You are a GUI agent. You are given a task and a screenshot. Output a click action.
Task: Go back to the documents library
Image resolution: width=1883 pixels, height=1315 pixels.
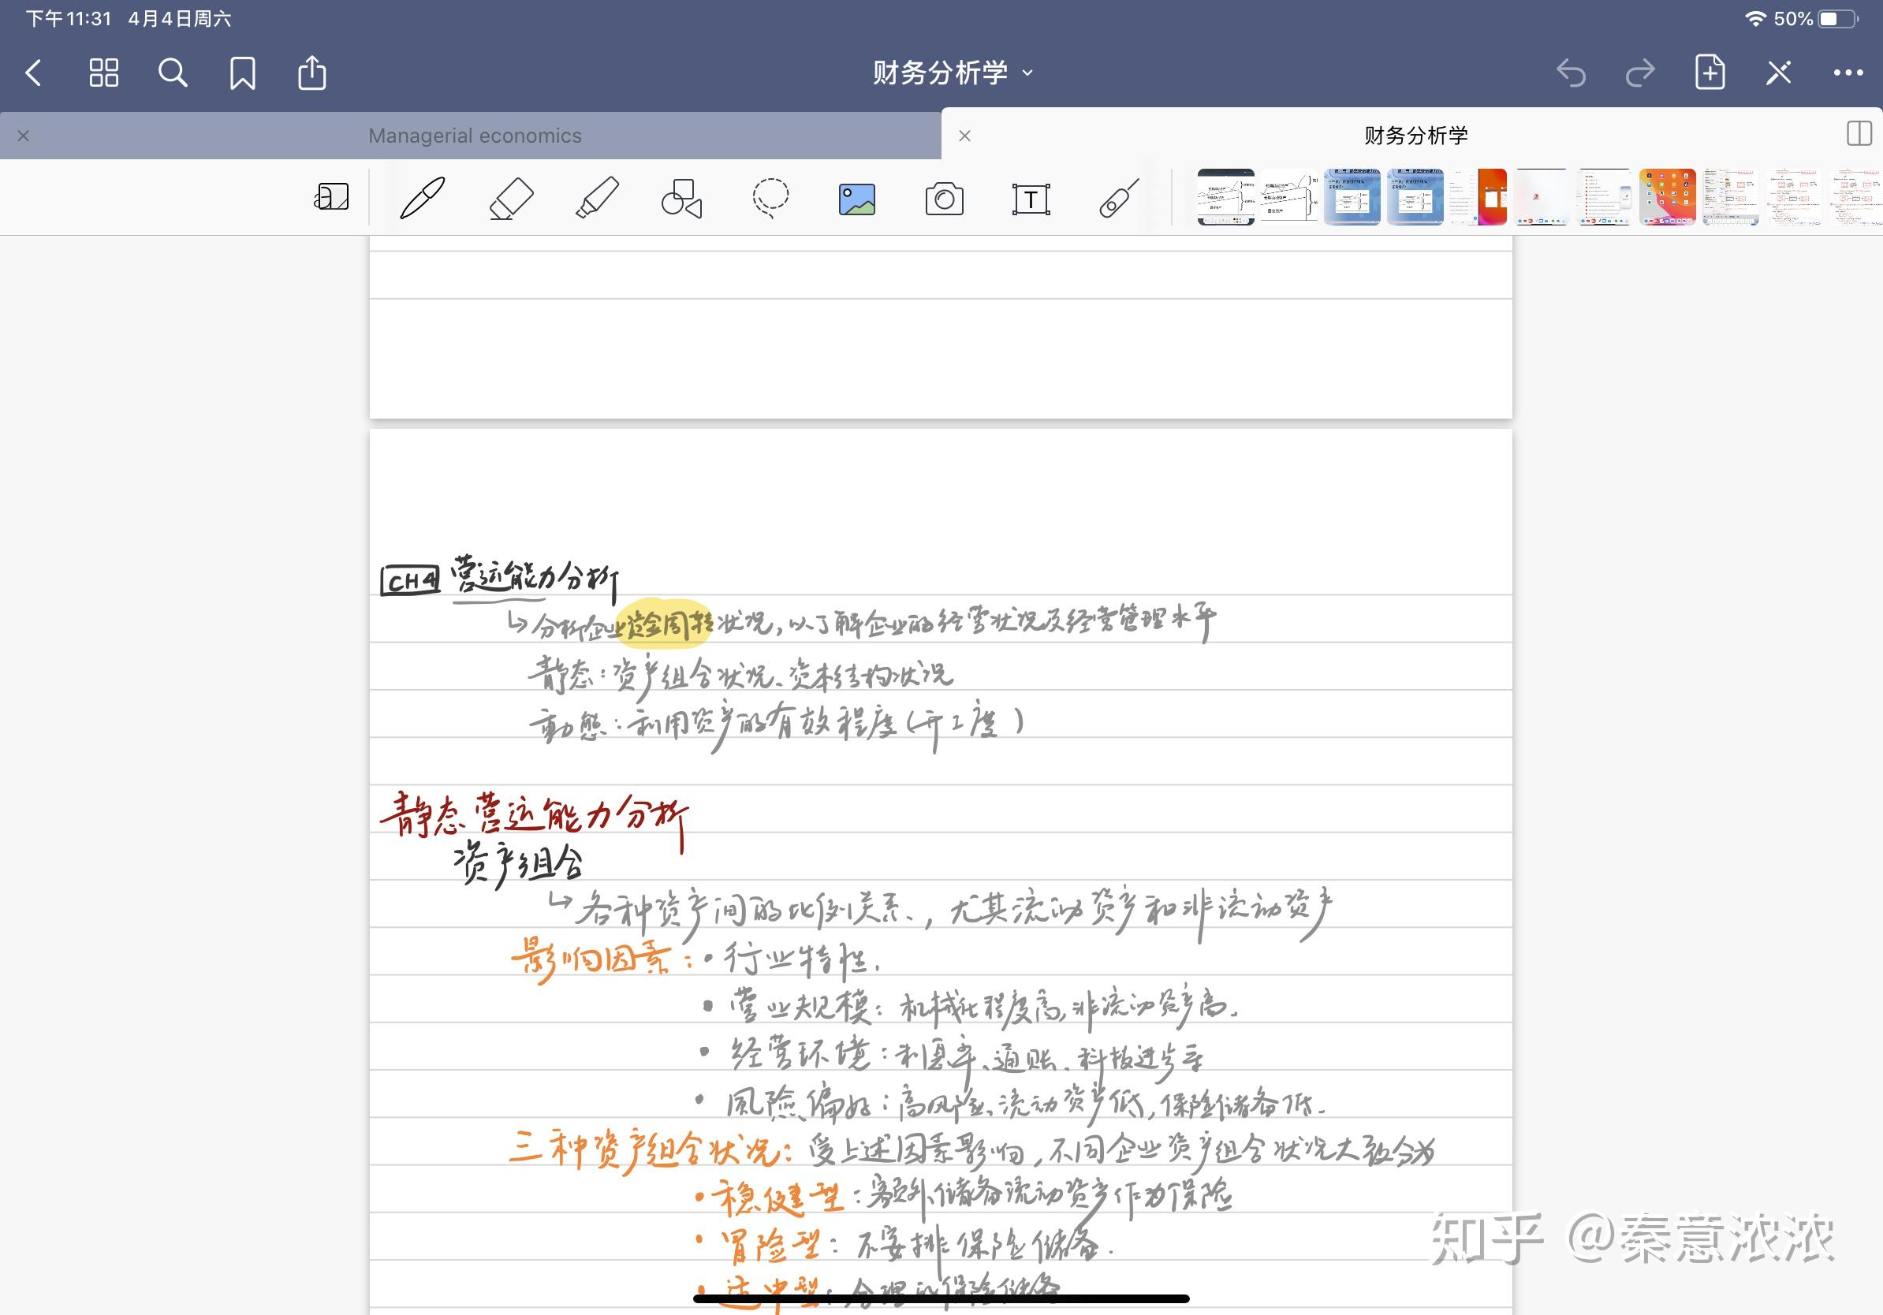point(34,73)
